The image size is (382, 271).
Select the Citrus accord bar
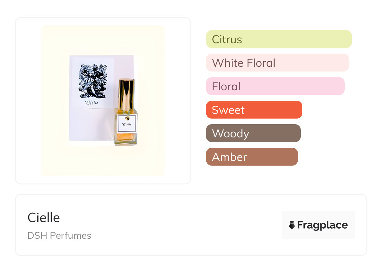(279, 39)
